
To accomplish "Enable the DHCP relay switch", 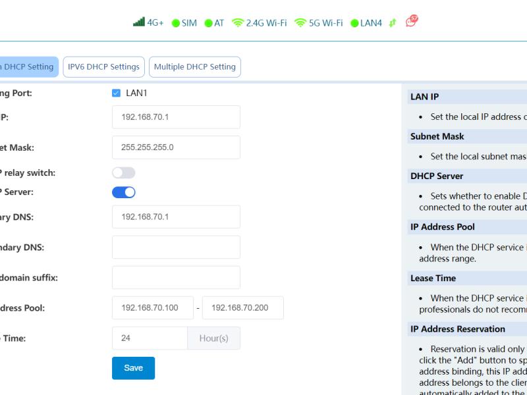I will [x=123, y=172].
